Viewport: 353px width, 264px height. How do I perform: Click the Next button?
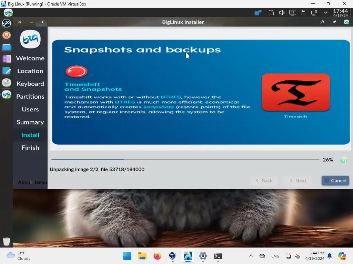pyautogui.click(x=297, y=181)
